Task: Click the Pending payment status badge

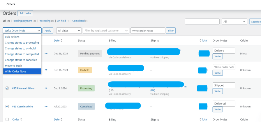Action: point(90,54)
